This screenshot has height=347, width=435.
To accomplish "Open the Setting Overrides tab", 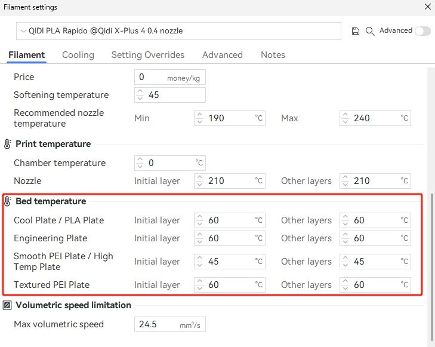I will tap(148, 55).
